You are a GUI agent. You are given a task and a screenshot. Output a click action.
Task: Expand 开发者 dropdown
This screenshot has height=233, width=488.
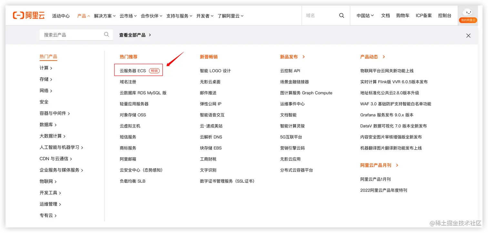click(x=205, y=16)
